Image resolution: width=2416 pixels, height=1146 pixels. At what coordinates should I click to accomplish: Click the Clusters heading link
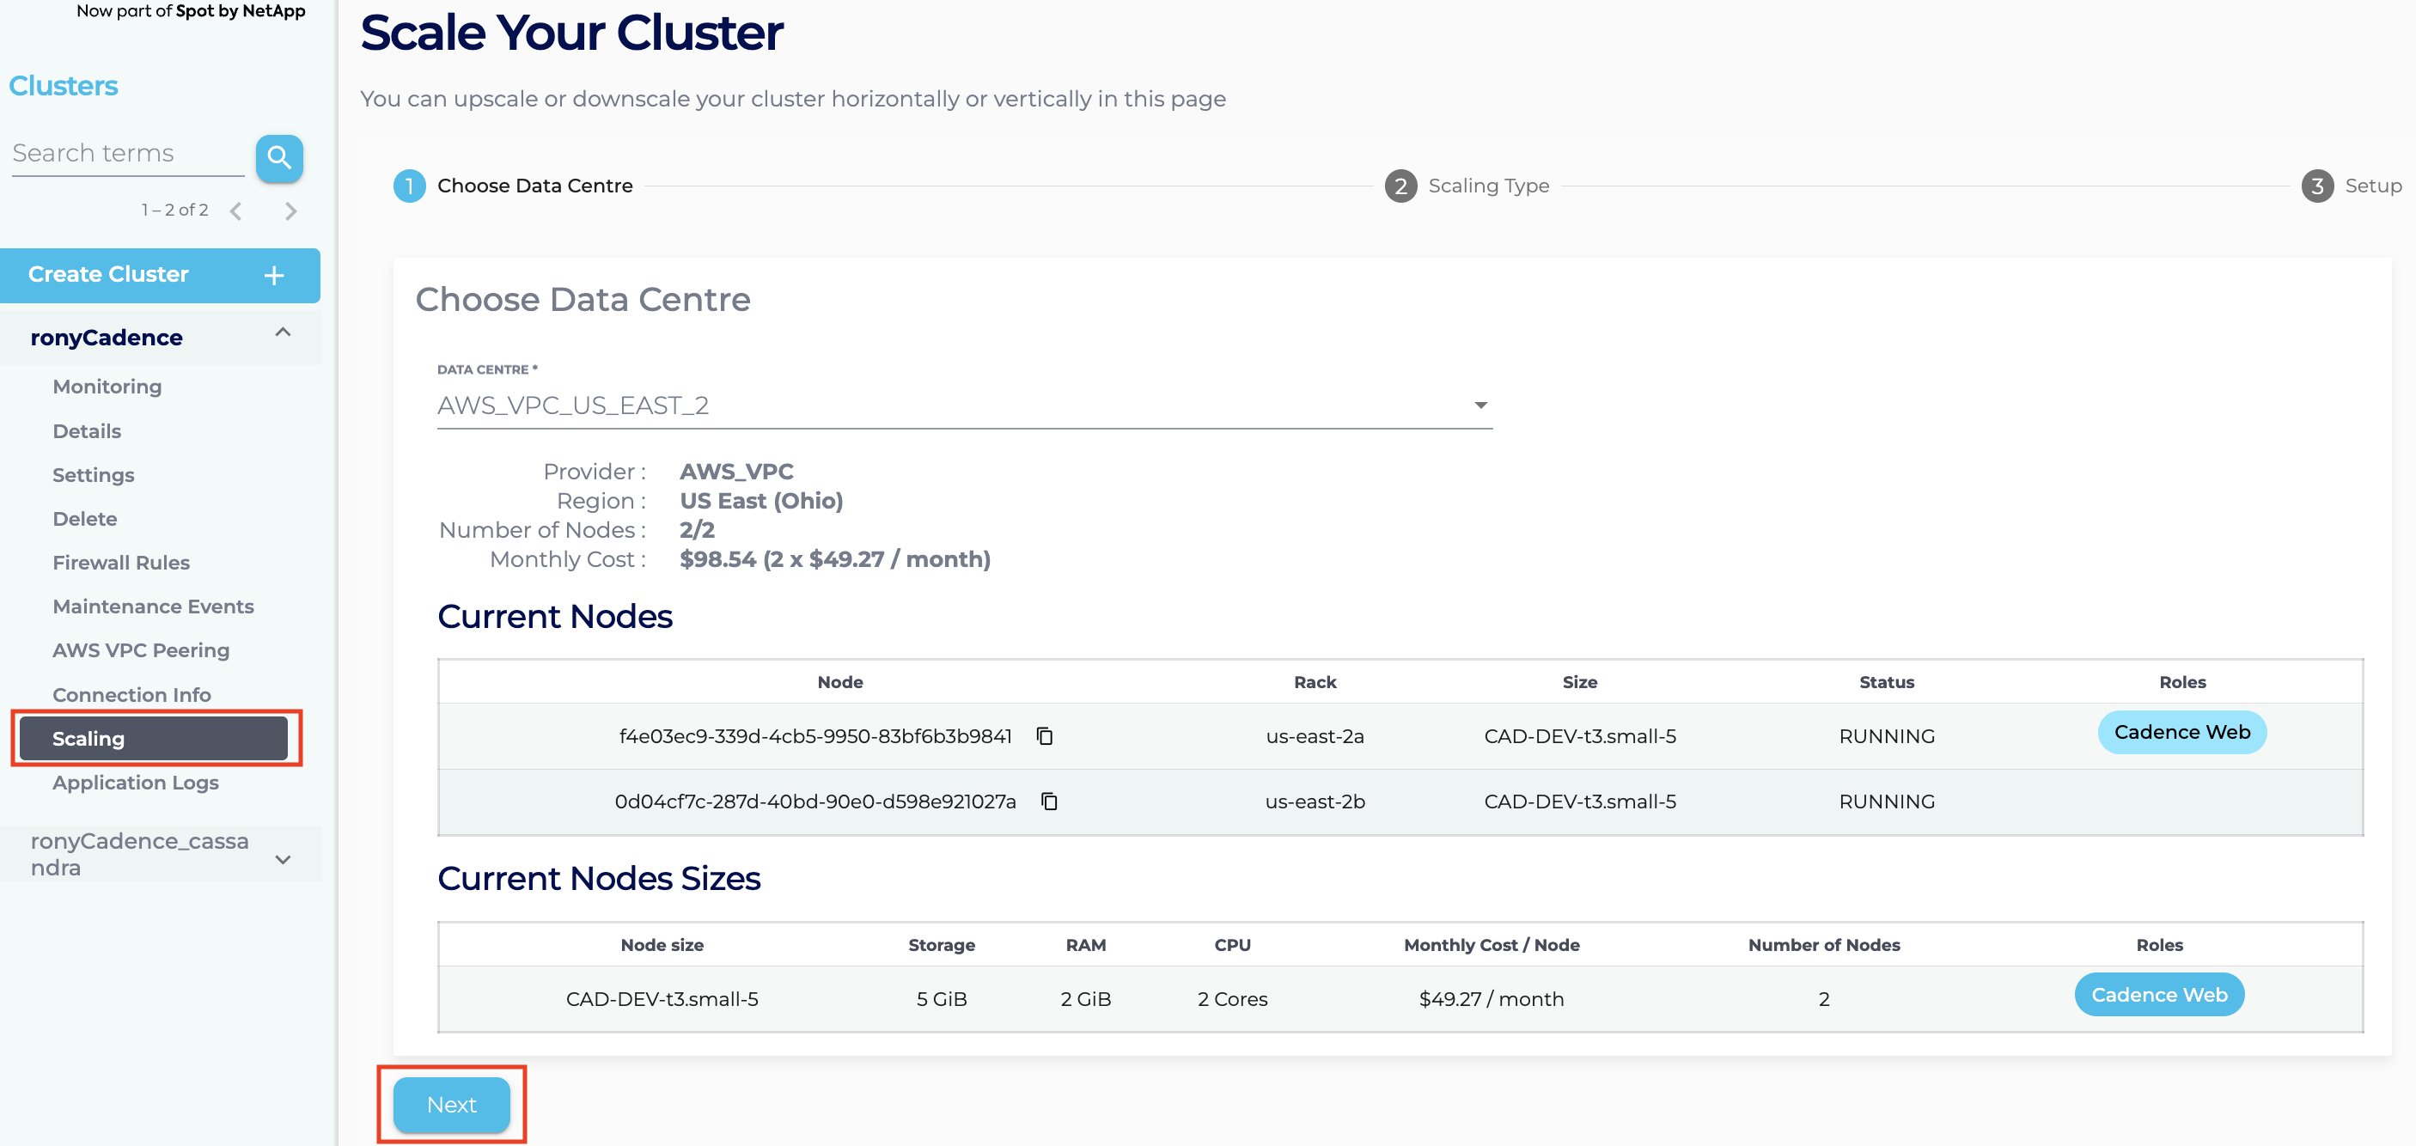(x=63, y=85)
